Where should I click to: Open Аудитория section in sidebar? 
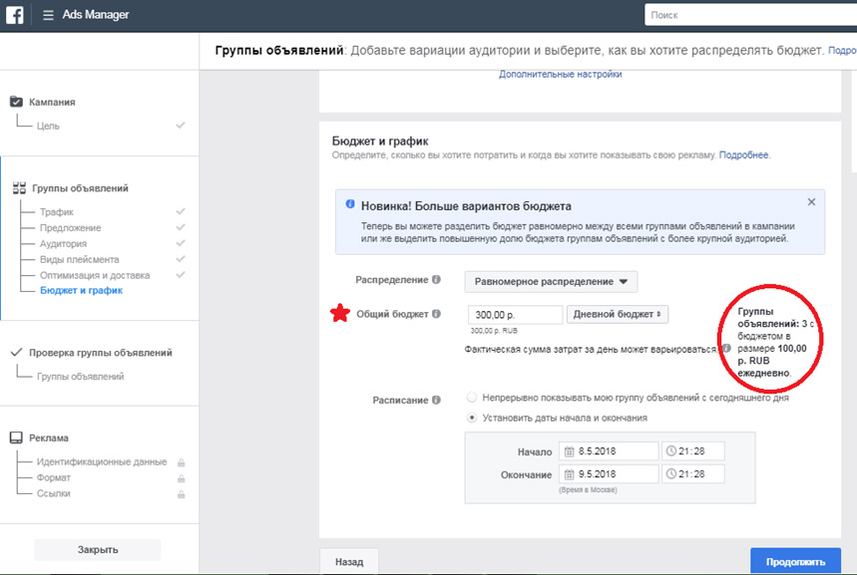tap(63, 243)
